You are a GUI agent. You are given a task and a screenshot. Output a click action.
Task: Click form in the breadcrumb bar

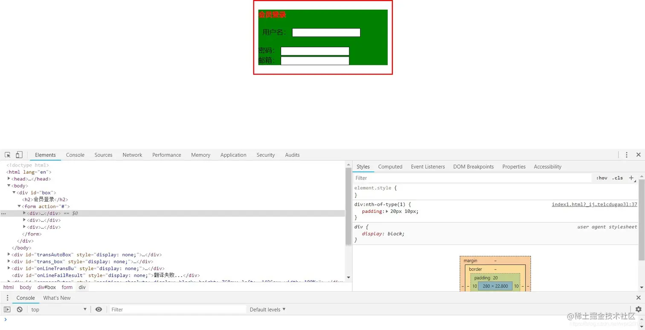[67, 287]
